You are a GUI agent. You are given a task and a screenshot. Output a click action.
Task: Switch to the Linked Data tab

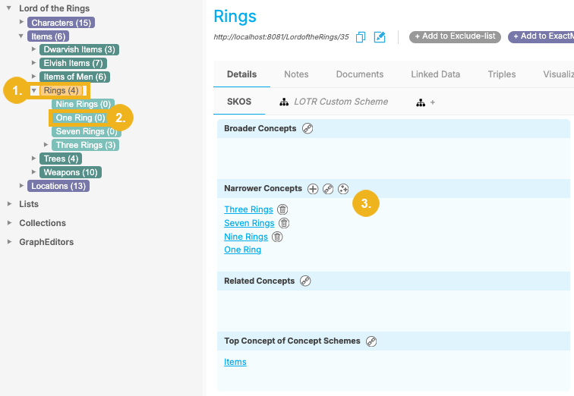435,74
